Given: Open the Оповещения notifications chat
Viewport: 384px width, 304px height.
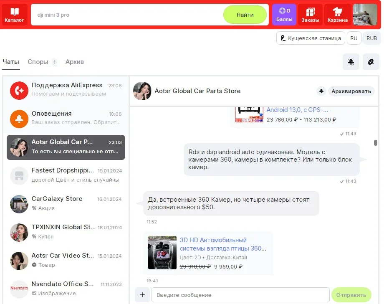Looking at the screenshot, I should click(x=66, y=119).
